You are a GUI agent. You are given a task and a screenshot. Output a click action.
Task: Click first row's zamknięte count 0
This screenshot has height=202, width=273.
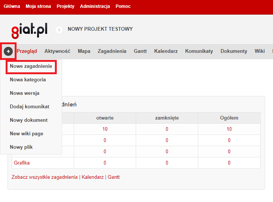pyautogui.click(x=167, y=129)
